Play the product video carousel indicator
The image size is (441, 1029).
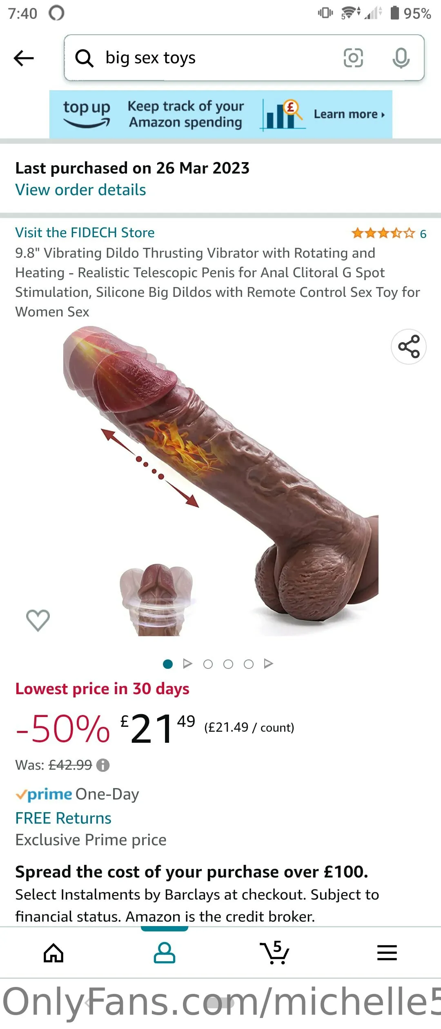click(187, 664)
